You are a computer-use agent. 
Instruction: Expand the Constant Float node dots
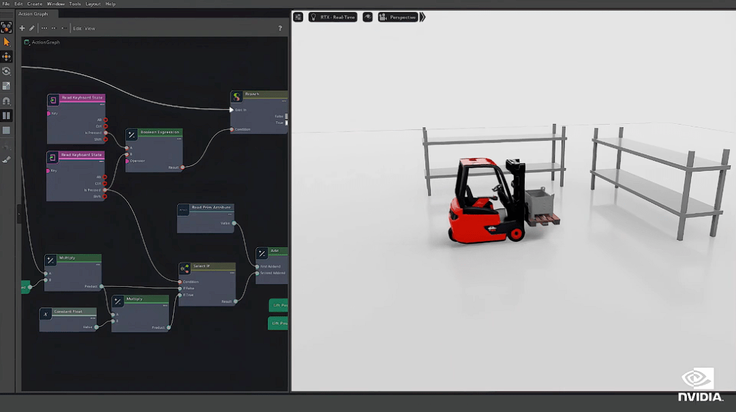(x=93, y=318)
